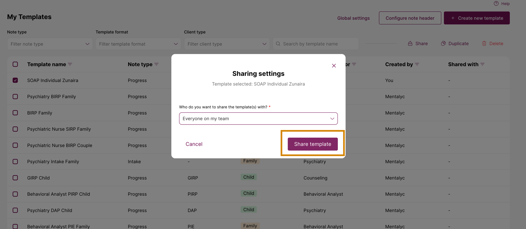Image resolution: width=526 pixels, height=229 pixels.
Task: Open the Created by column filter icon
Action: coord(417,64)
